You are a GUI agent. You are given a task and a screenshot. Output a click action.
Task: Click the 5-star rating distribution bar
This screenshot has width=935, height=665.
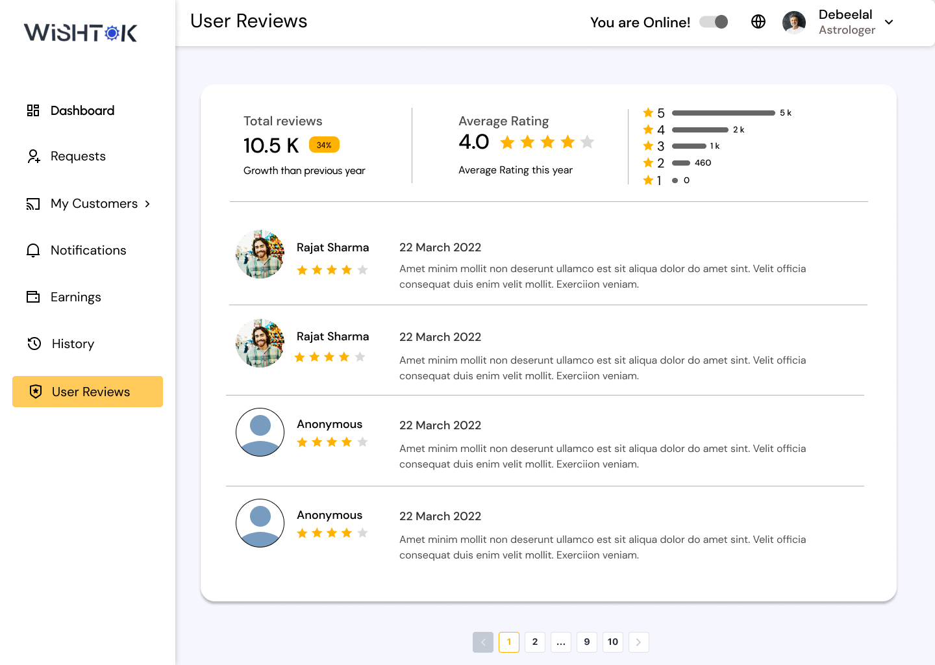[723, 113]
